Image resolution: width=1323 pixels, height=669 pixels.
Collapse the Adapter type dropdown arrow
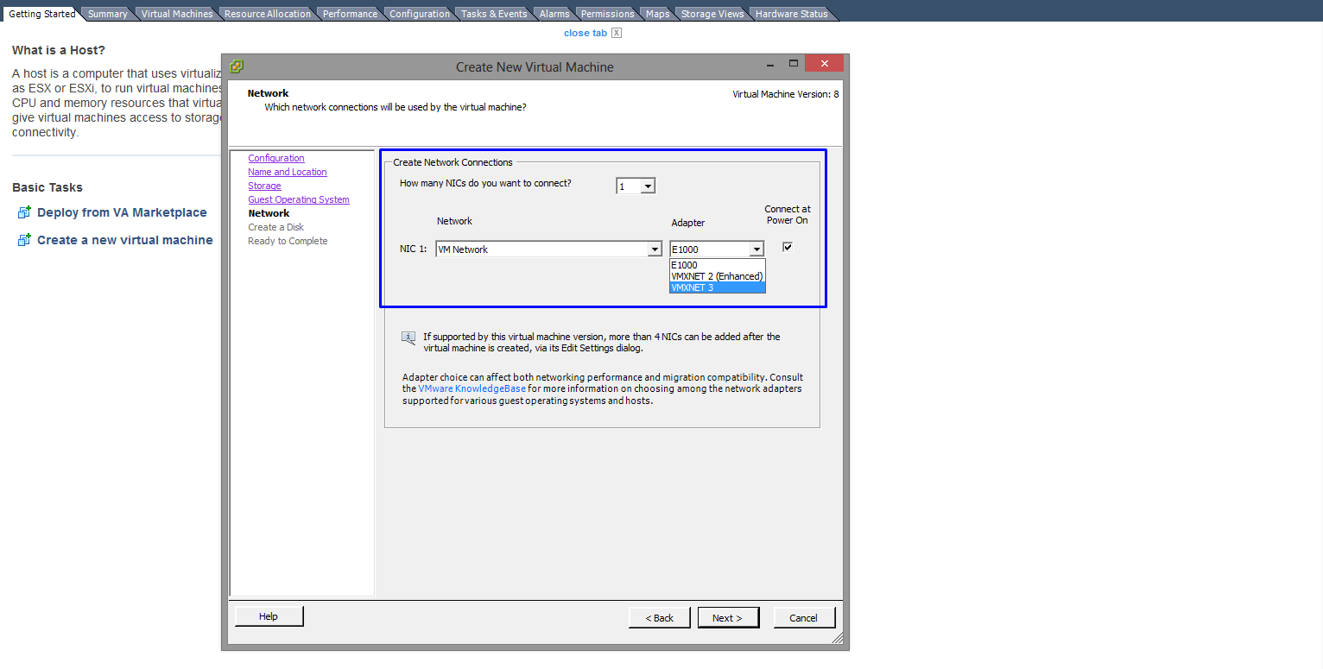pyautogui.click(x=756, y=249)
